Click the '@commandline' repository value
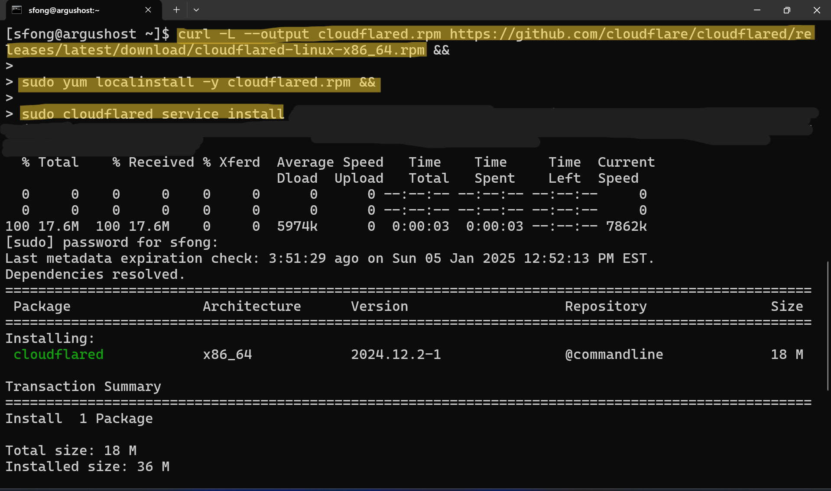 pos(614,355)
